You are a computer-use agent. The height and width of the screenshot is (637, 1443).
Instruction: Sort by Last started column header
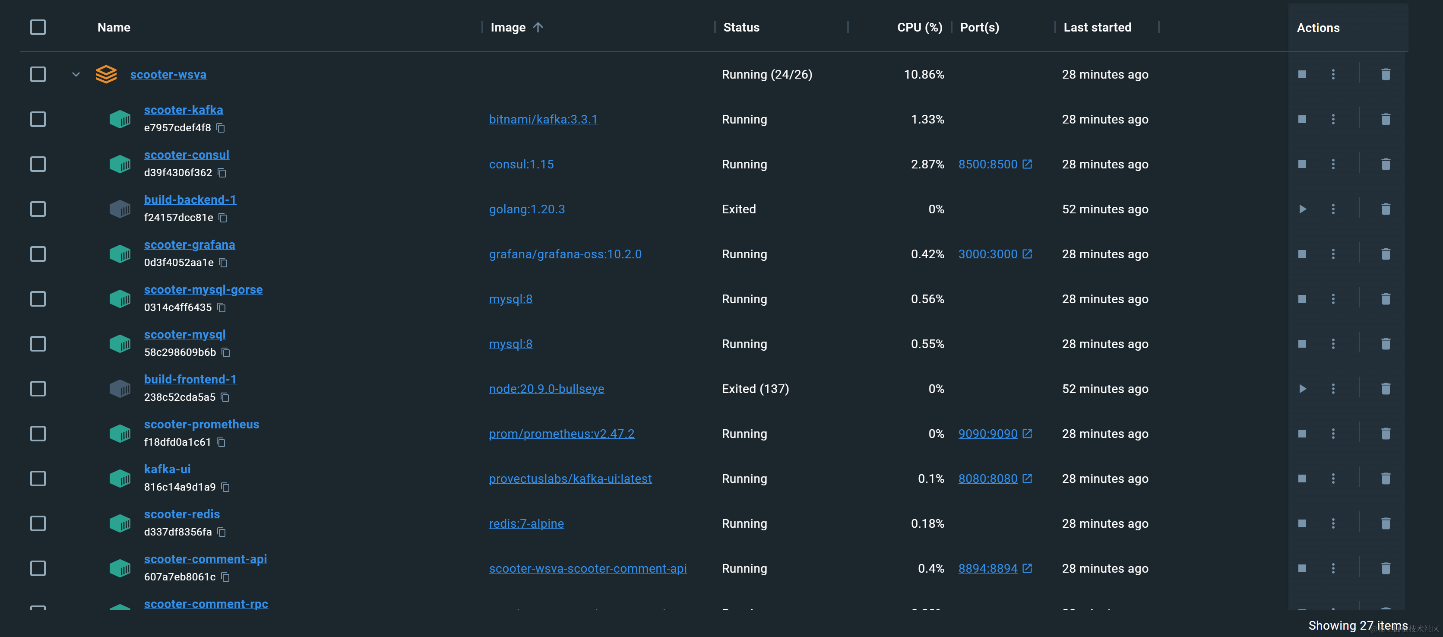click(1097, 28)
